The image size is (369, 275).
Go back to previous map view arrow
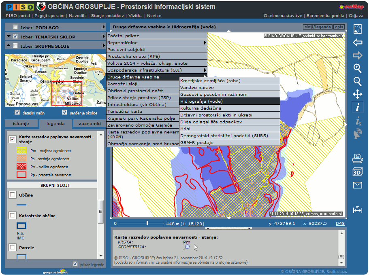pos(357,42)
